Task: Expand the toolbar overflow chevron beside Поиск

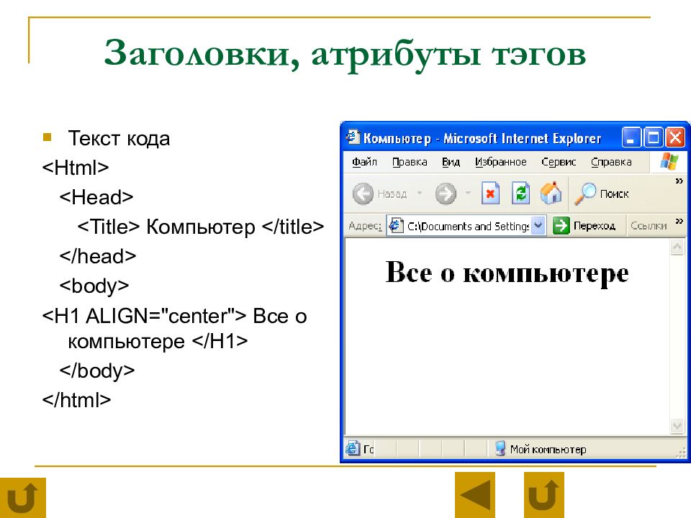Action: click(679, 181)
